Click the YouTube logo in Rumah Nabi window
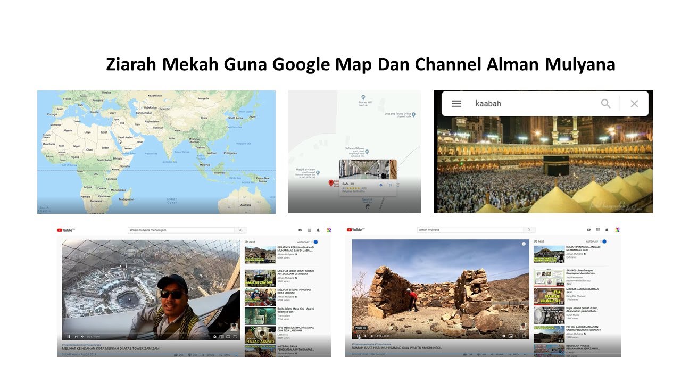 pyautogui.click(x=355, y=230)
